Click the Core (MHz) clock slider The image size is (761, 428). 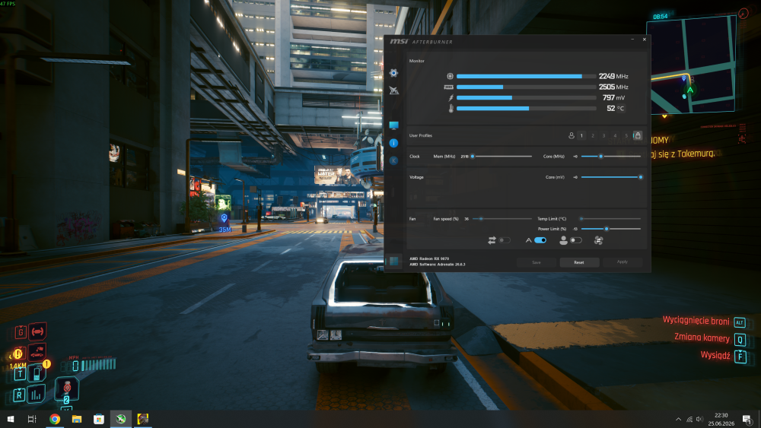611,157
